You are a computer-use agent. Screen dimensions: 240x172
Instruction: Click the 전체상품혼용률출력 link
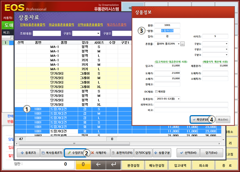tap(32, 24)
